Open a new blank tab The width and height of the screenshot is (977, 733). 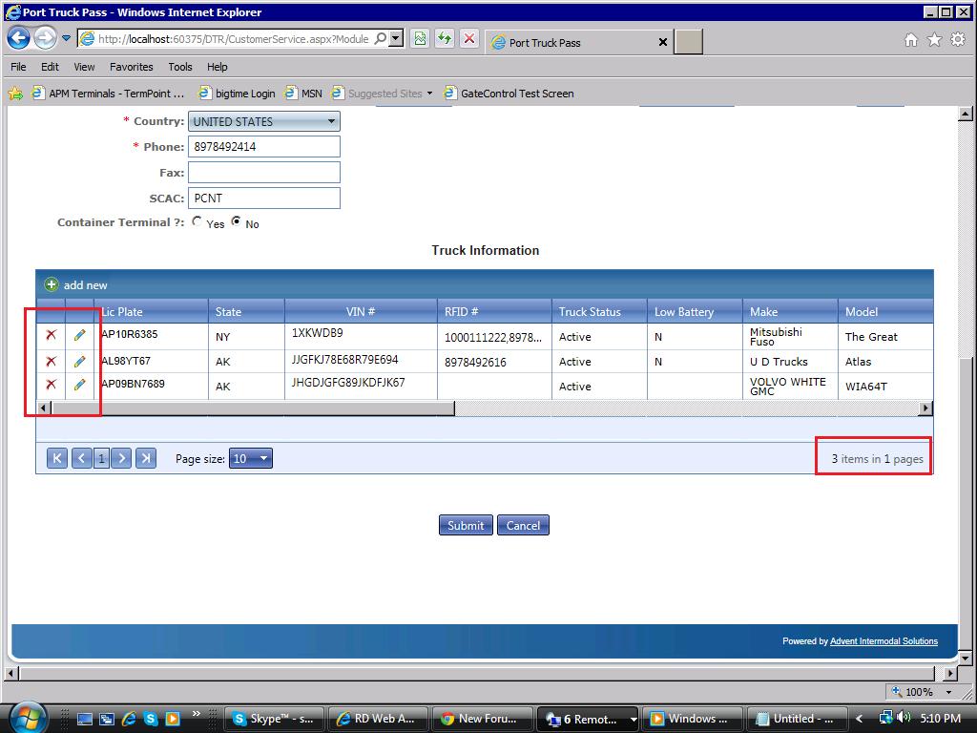click(689, 42)
